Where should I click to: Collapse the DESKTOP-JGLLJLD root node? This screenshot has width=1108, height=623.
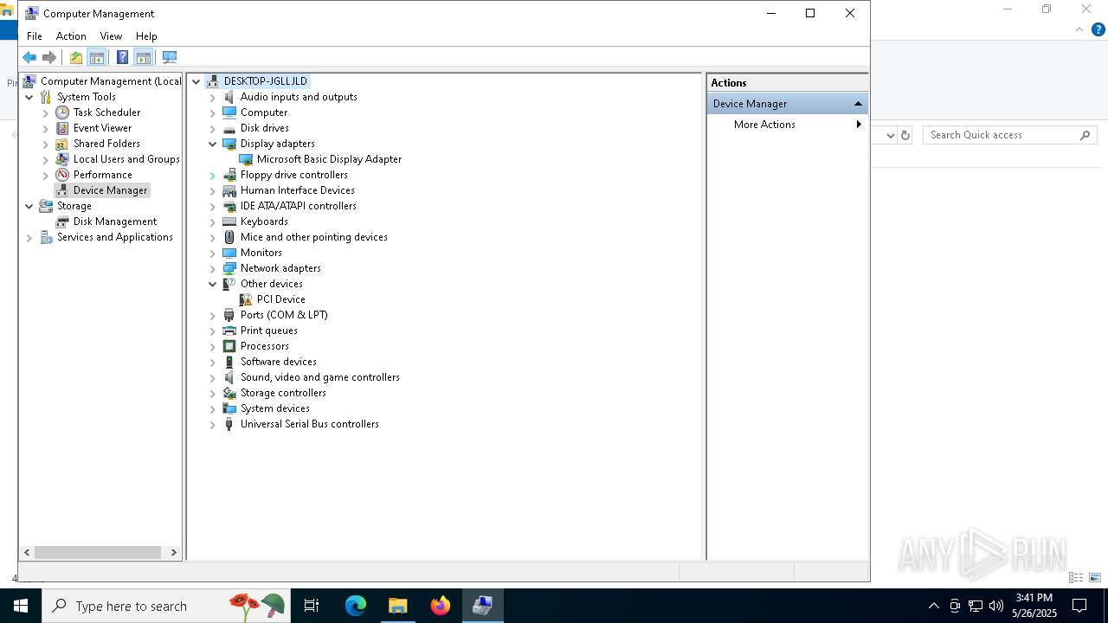pyautogui.click(x=196, y=81)
